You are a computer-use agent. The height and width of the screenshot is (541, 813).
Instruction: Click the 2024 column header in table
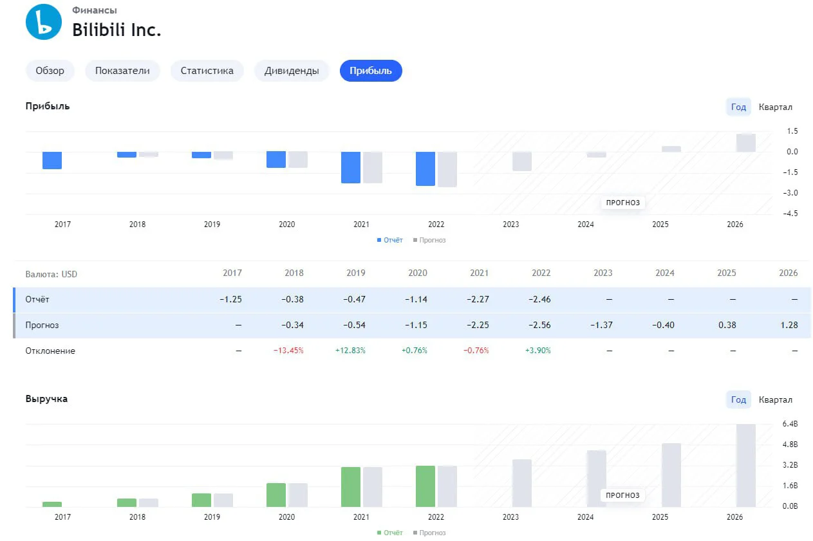point(665,273)
